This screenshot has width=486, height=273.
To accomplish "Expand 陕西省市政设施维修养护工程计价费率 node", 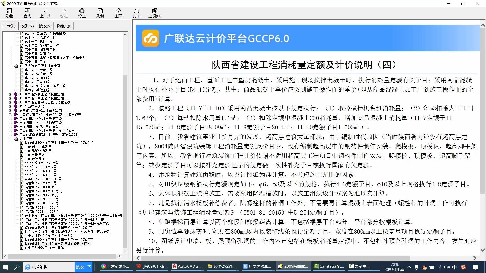I will (x=10, y=131).
